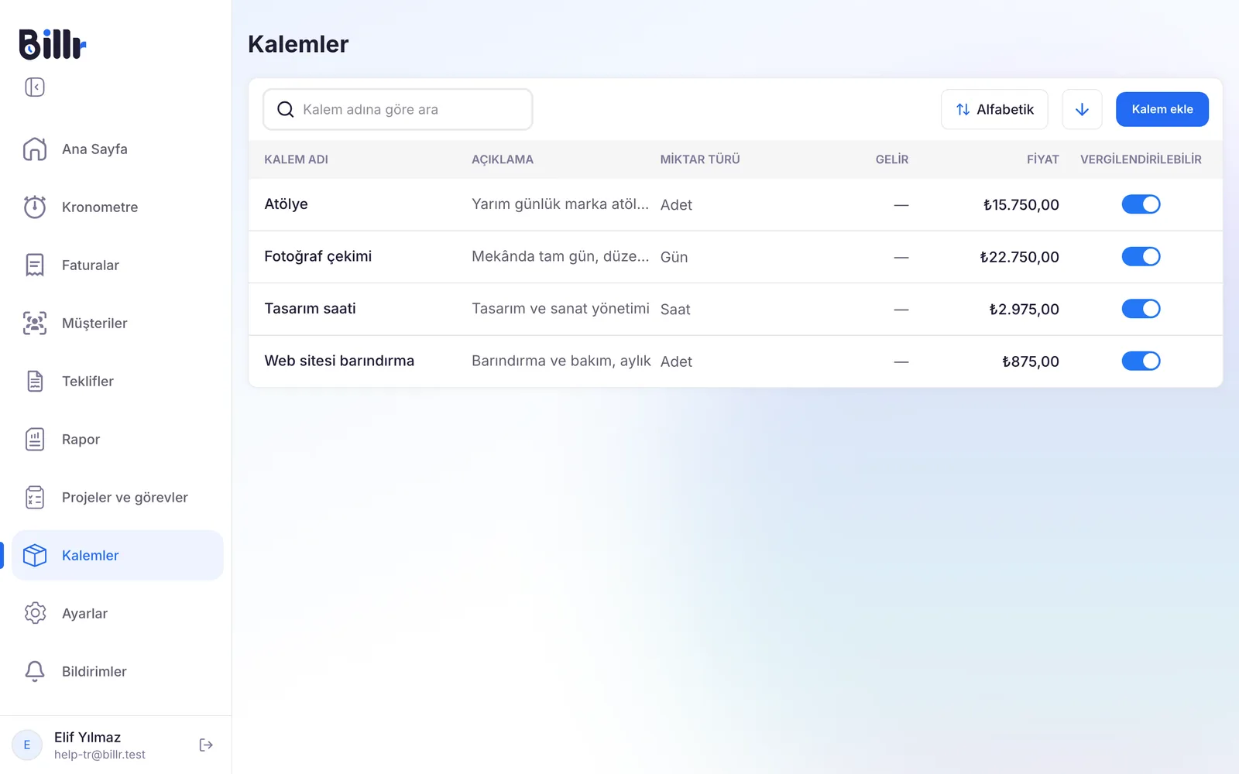Go to the Bildirimler page
The width and height of the screenshot is (1239, 774).
pos(118,671)
